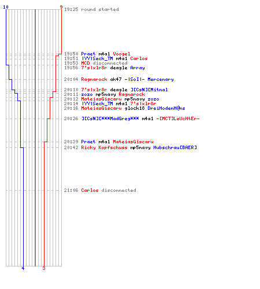This screenshot has height=289, width=260.
Task: Click the 'MCD disconnected' event
Action: pos(104,63)
